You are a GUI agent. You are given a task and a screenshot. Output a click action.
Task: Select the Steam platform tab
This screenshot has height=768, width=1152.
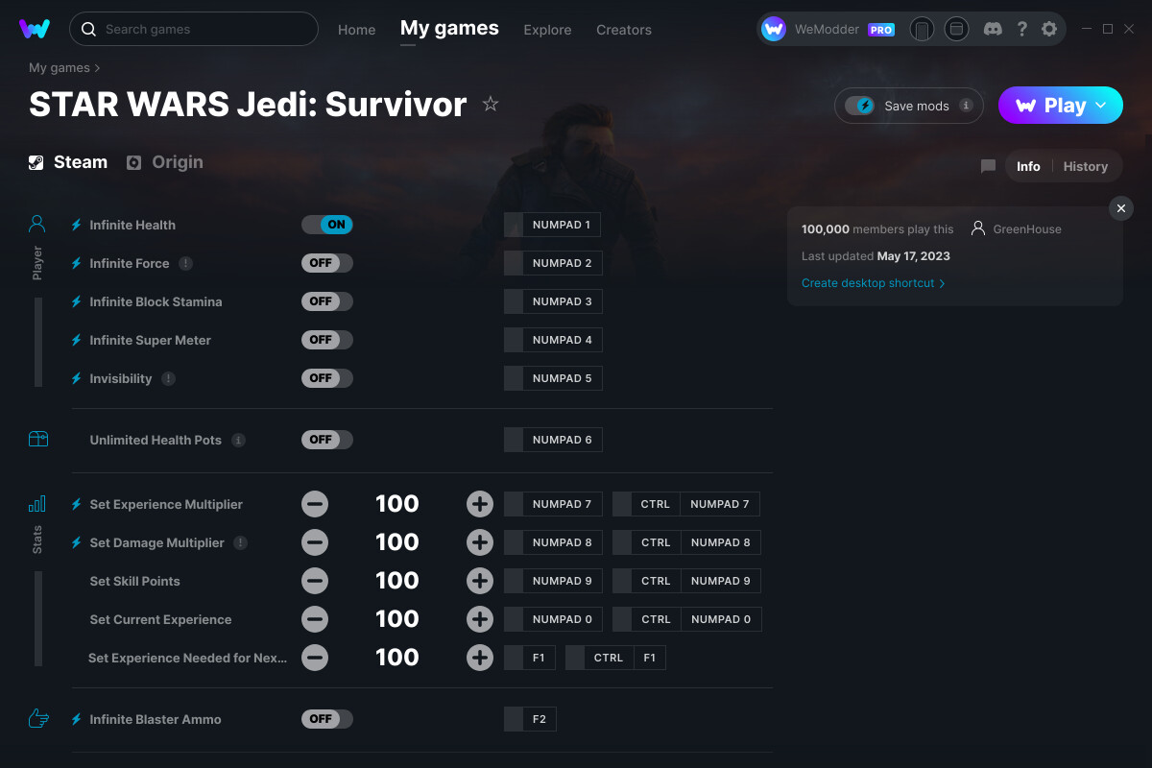[68, 162]
